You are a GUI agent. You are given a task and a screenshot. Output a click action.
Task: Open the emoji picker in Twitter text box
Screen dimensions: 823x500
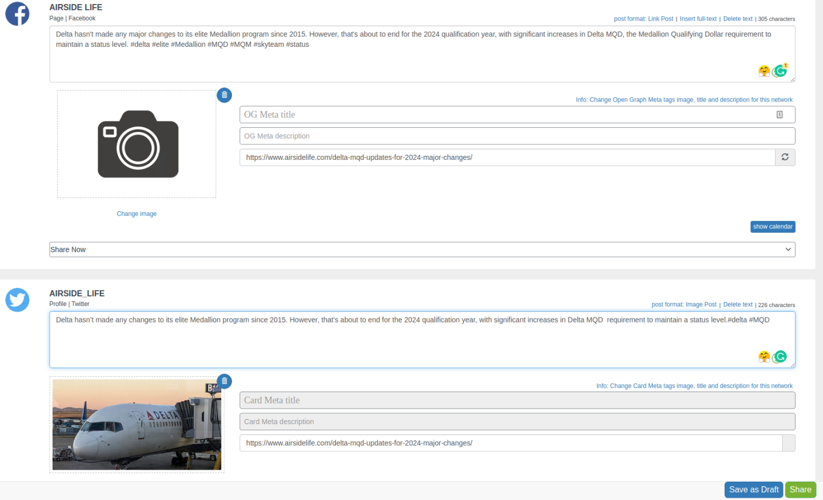pos(764,357)
